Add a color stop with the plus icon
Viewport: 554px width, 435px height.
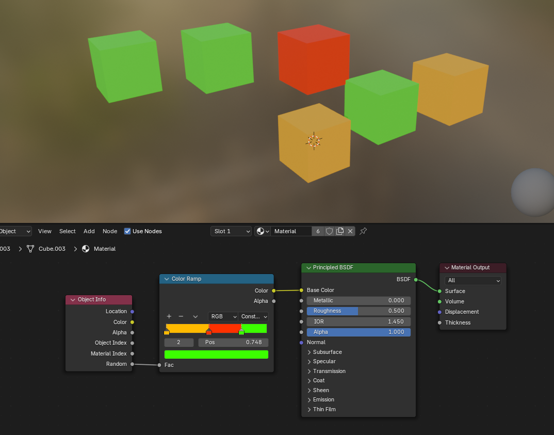[168, 316]
